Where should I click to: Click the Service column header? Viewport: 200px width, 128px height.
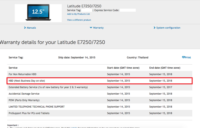13,68
